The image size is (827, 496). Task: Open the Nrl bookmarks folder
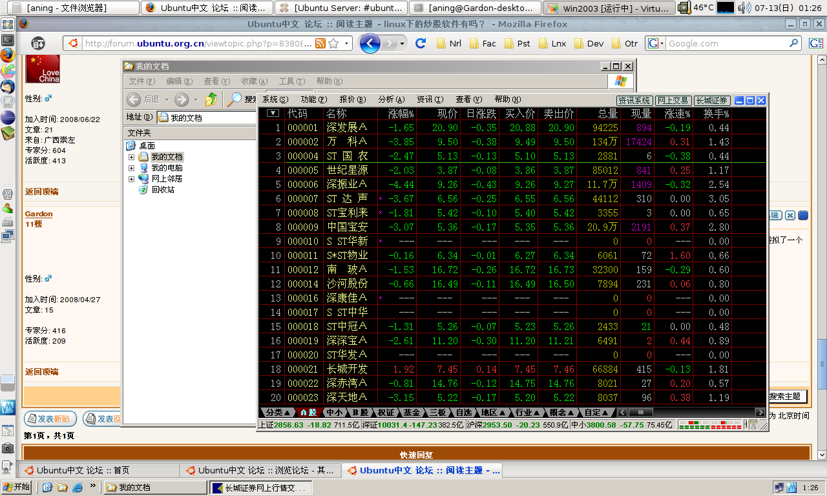448,43
